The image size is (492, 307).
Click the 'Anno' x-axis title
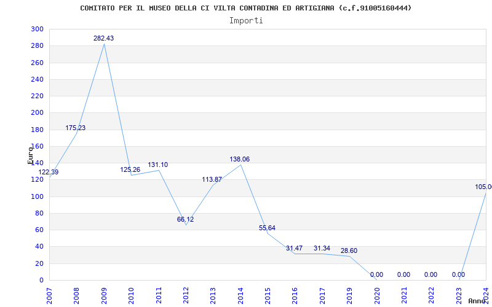point(477,301)
